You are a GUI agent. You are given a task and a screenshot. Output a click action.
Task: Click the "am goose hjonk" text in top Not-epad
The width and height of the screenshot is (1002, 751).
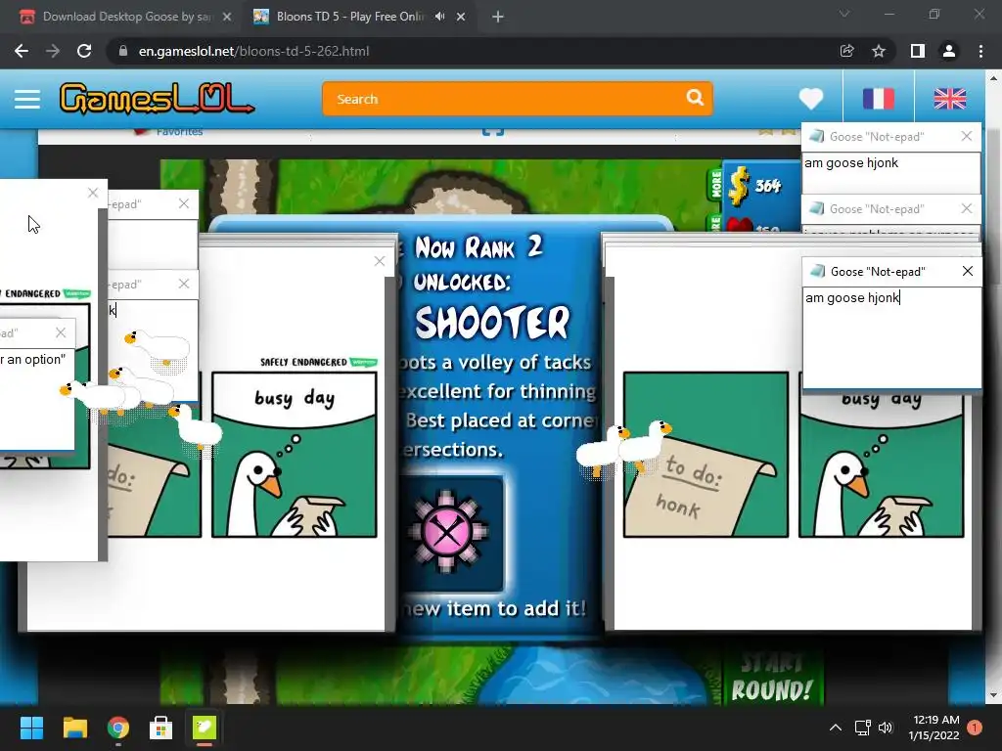tap(851, 163)
